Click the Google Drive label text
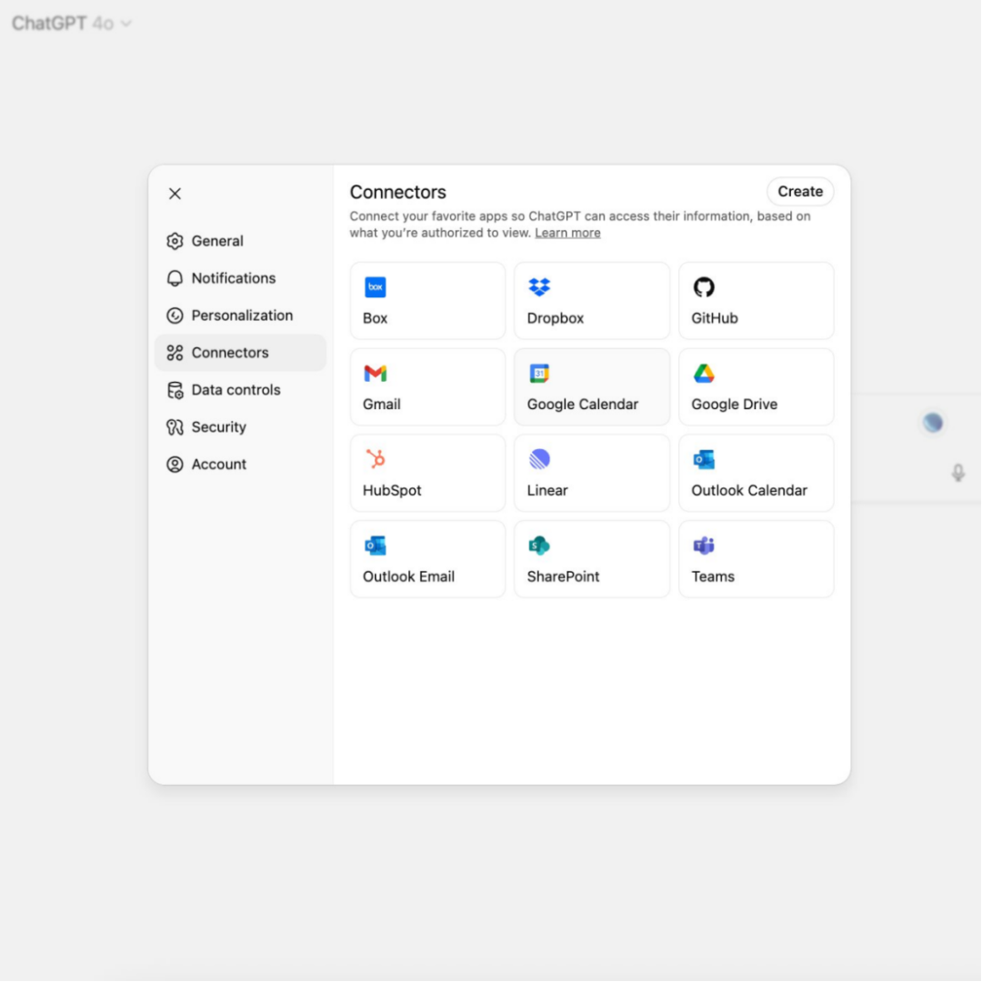 [734, 404]
